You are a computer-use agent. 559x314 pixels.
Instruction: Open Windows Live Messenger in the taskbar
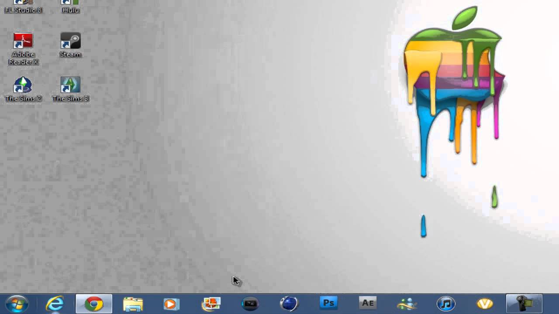click(x=407, y=304)
